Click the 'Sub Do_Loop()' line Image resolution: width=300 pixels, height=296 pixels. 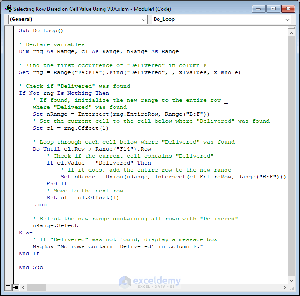(x=41, y=30)
